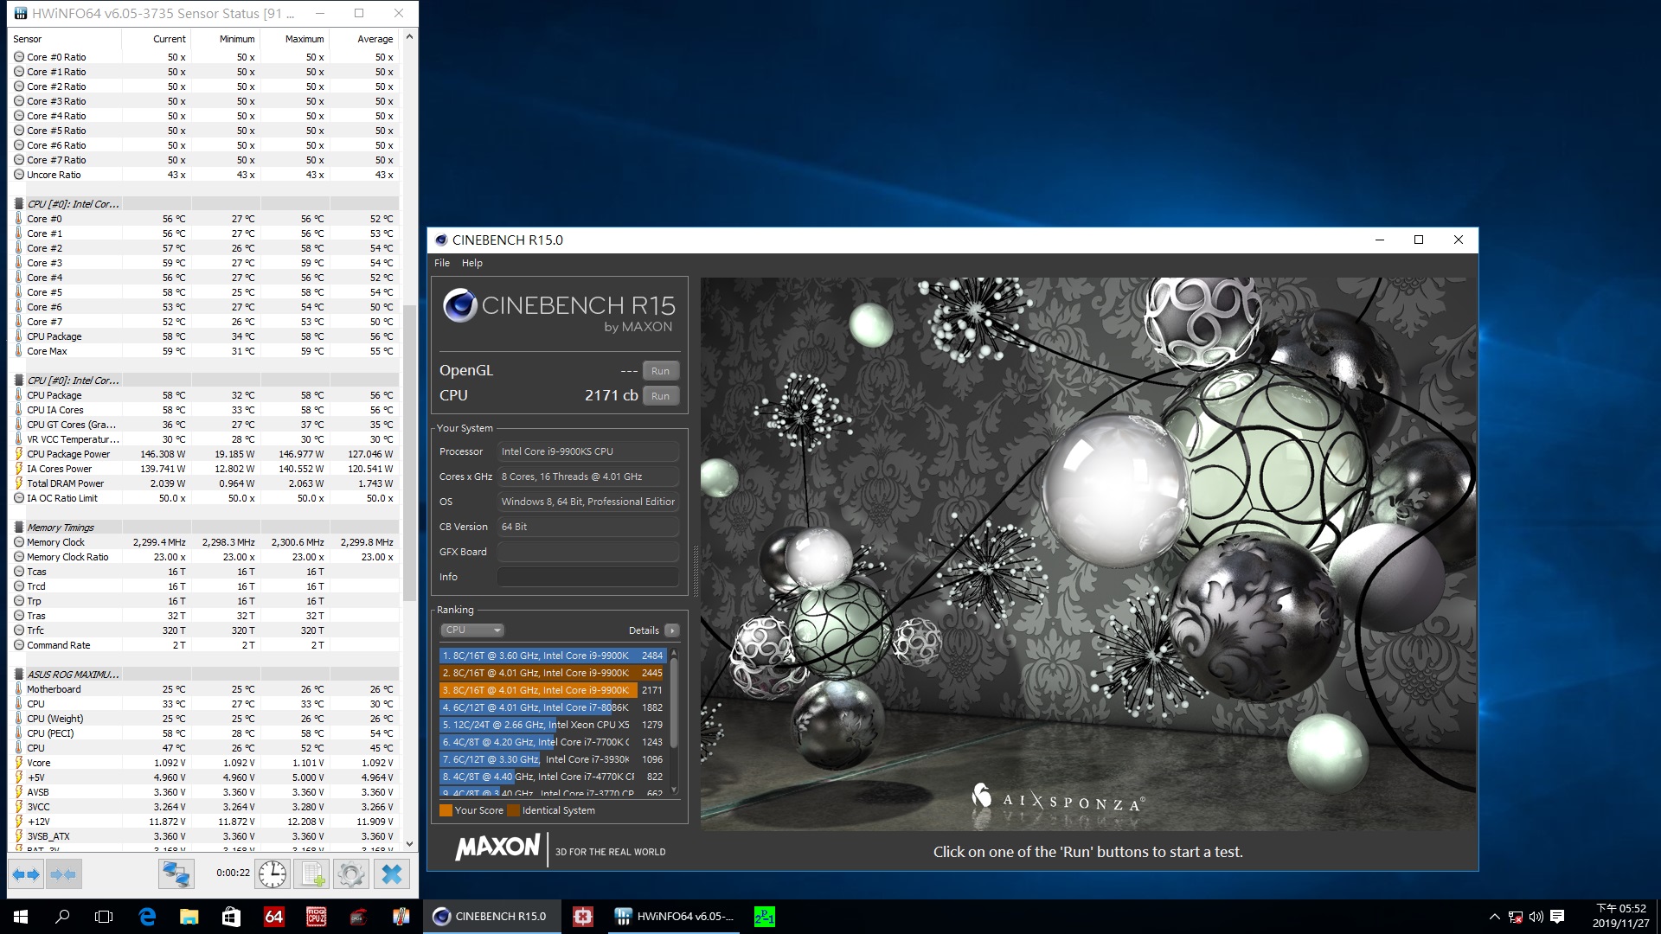Select ranking entry 1 i9-9900K 2484

click(552, 656)
